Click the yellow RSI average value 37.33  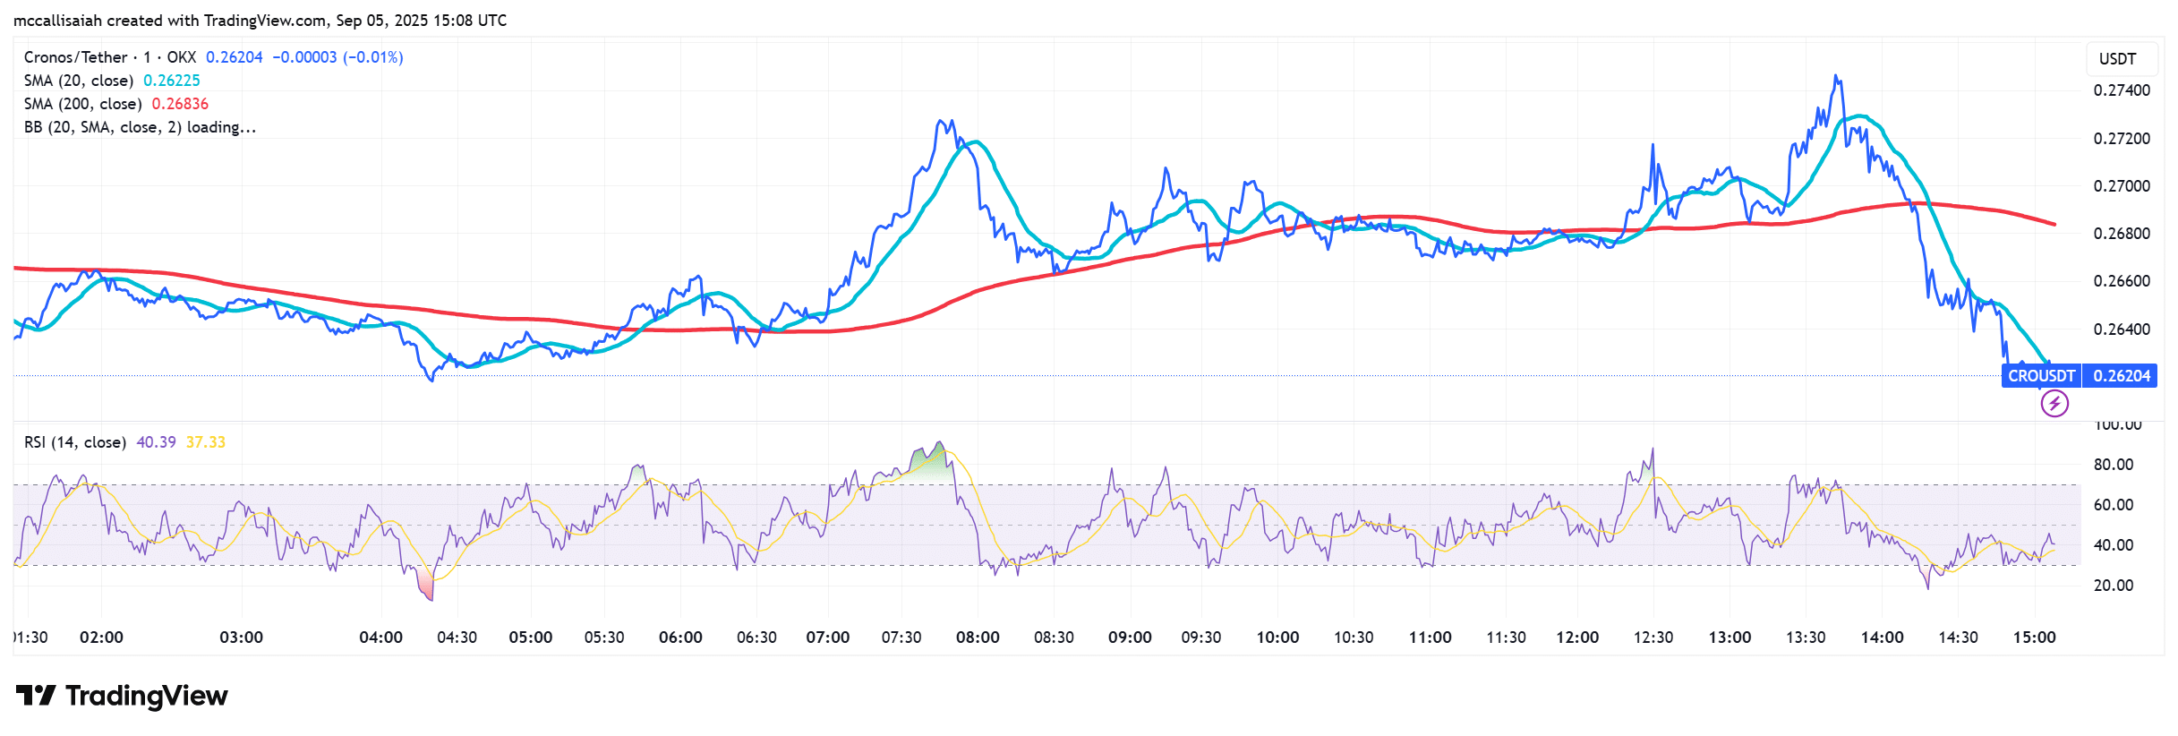[x=206, y=442]
